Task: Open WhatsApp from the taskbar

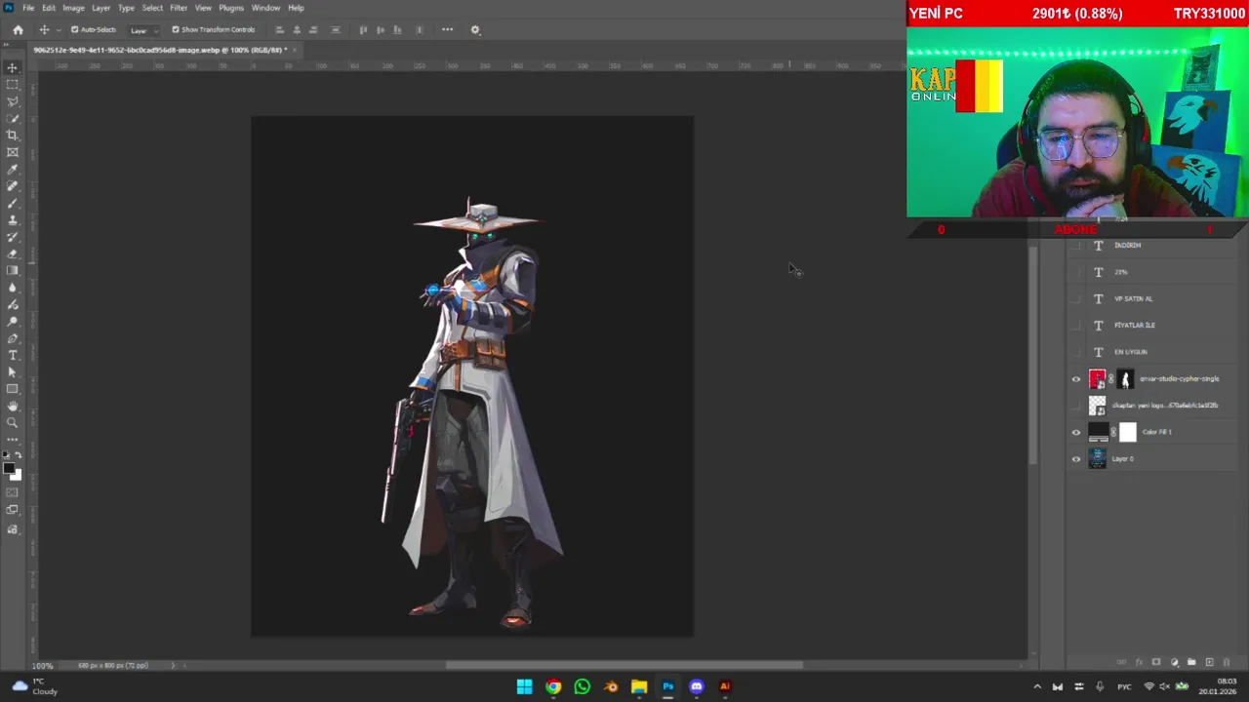Action: [582, 686]
